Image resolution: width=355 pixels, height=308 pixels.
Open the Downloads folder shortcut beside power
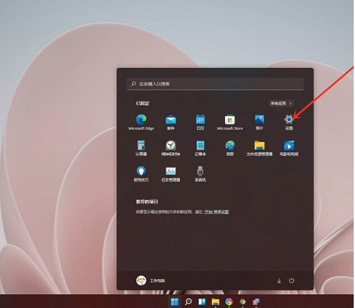point(279,280)
